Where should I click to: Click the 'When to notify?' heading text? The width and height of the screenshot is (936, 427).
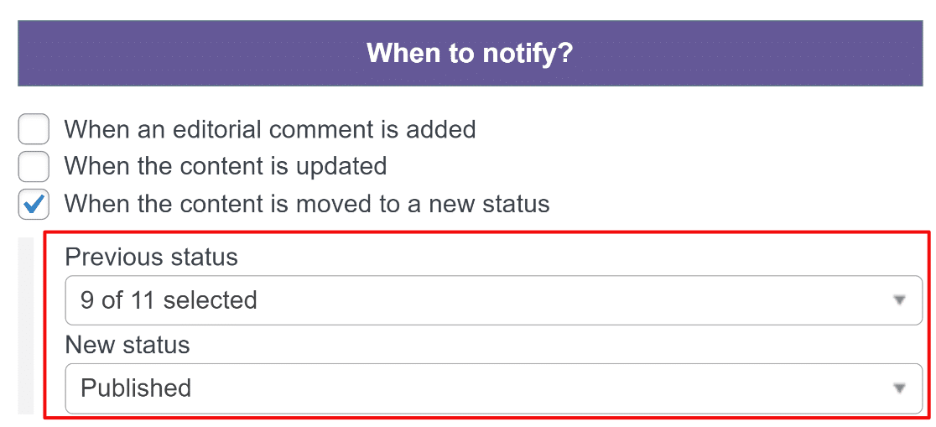click(470, 54)
